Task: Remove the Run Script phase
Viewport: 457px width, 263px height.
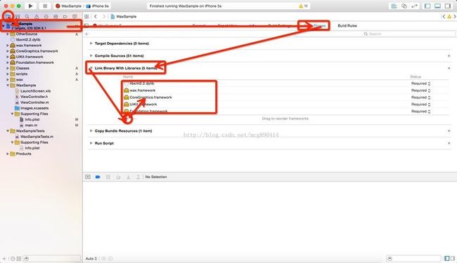Action: pyautogui.click(x=449, y=143)
